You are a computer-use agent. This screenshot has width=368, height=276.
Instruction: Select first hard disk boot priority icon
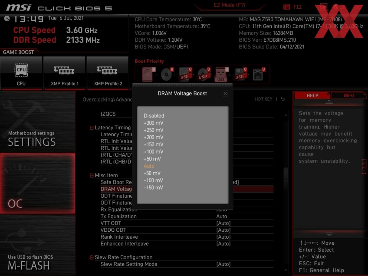click(x=148, y=74)
